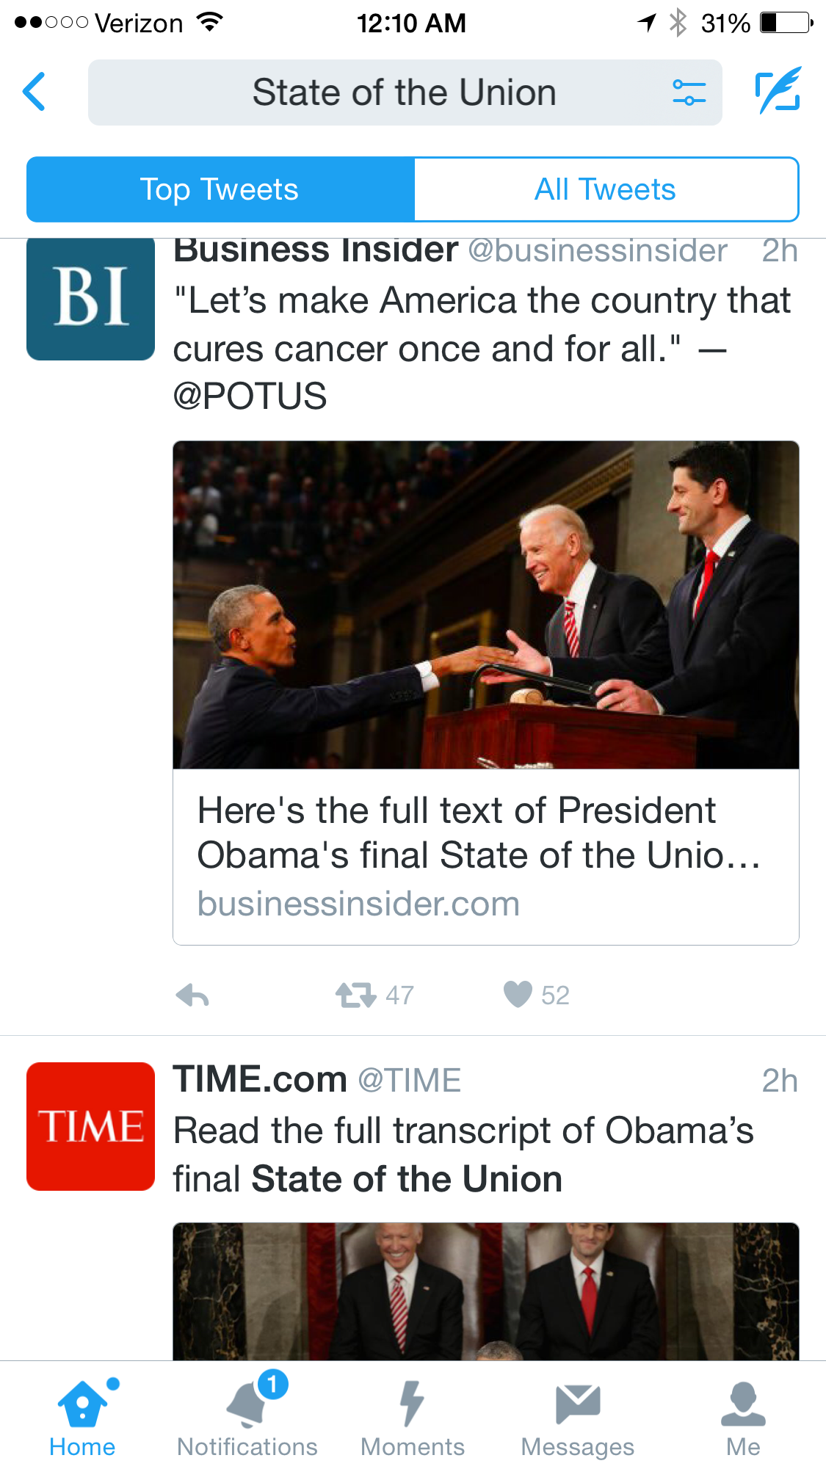Tap the @POTUS mention
Viewport: 826px width, 1469px height.
[x=250, y=396]
